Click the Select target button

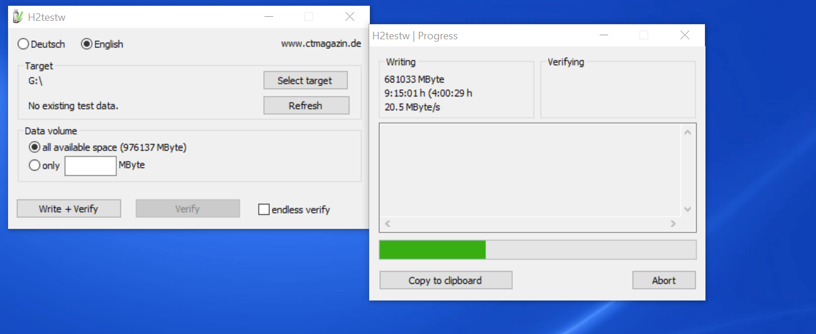tap(305, 80)
